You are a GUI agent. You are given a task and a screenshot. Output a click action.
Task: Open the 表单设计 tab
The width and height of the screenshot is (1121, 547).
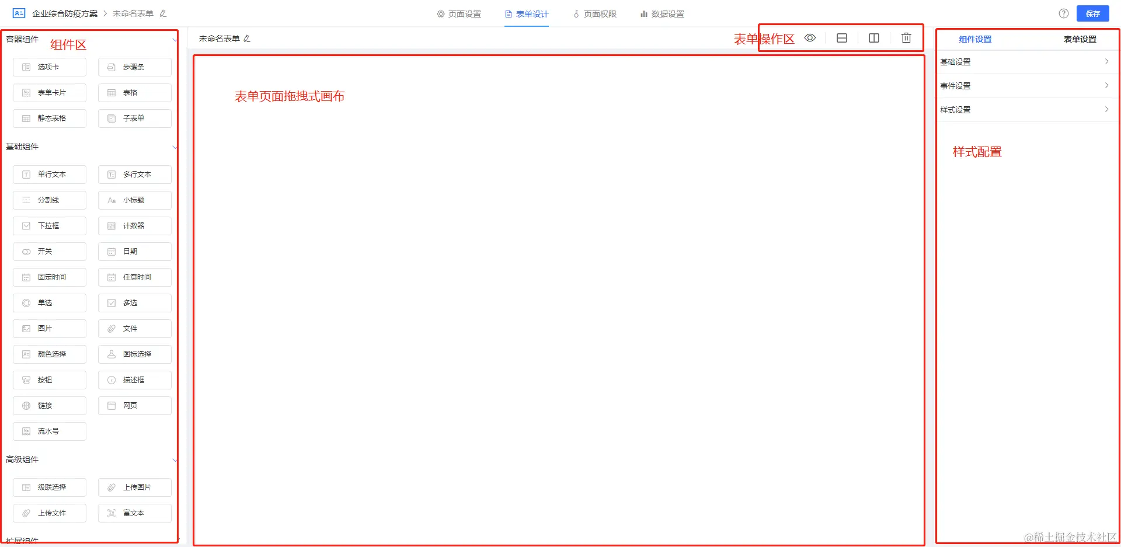(x=527, y=14)
